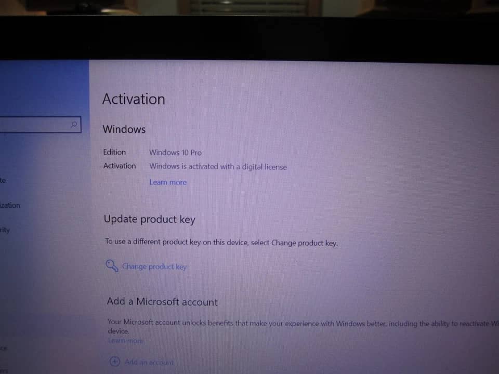Click the Add a Microsoft account heading

point(162,301)
